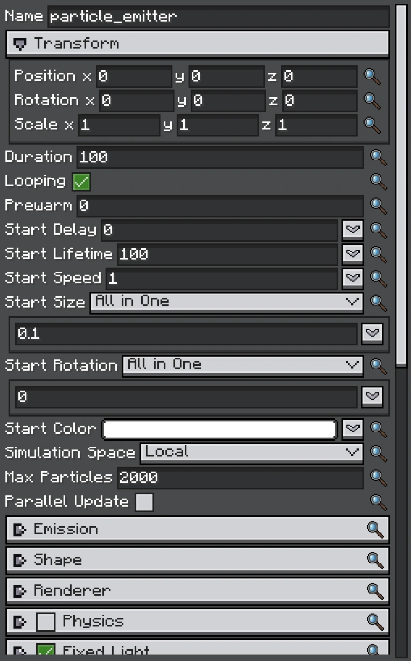The width and height of the screenshot is (411, 661).
Task: Click the Position x input field
Action: pos(134,77)
